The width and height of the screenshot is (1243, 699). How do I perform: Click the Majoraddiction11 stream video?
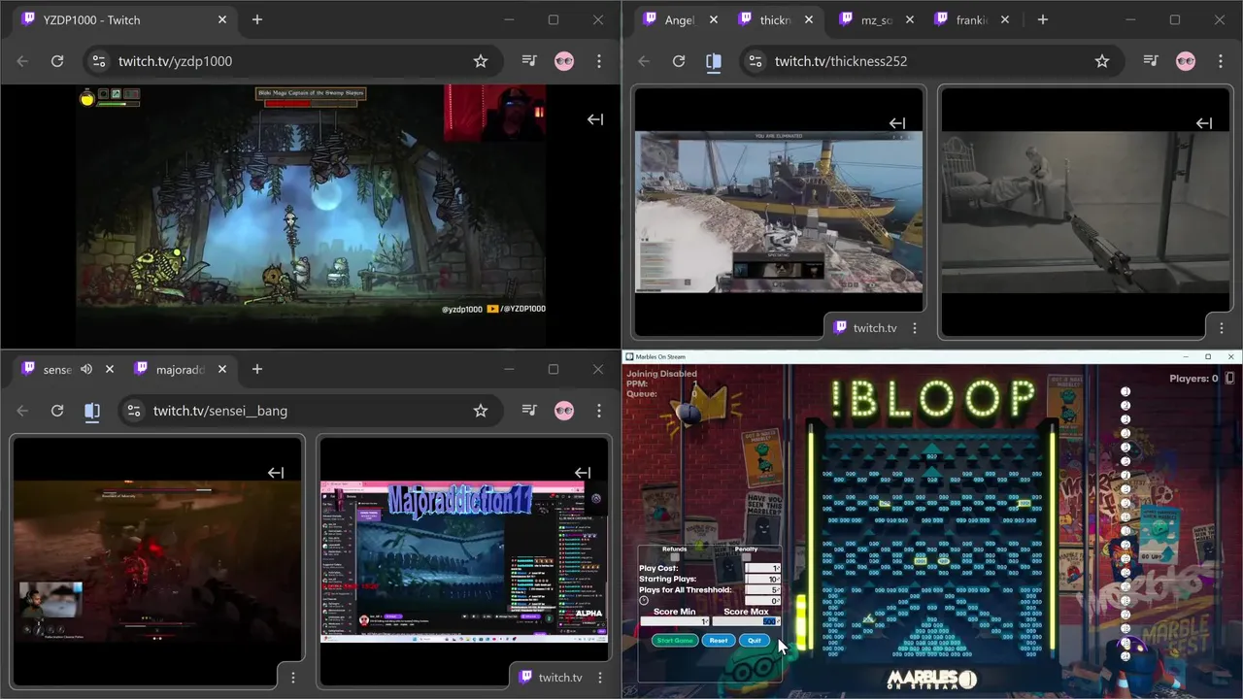(464, 562)
